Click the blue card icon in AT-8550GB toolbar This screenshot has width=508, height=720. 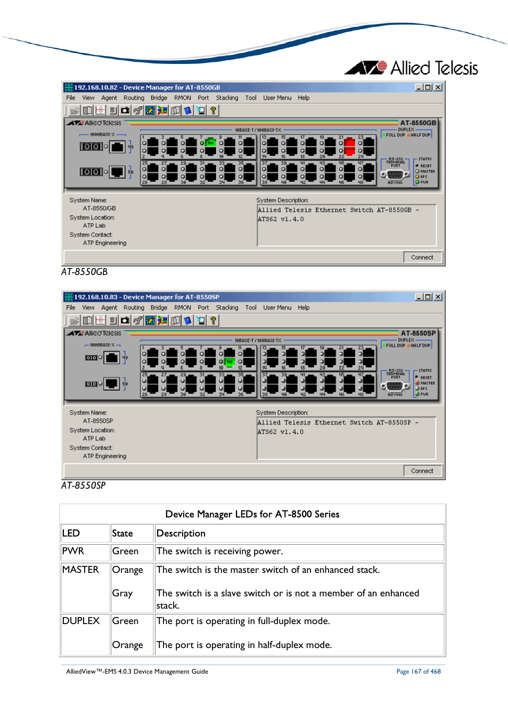coord(187,110)
